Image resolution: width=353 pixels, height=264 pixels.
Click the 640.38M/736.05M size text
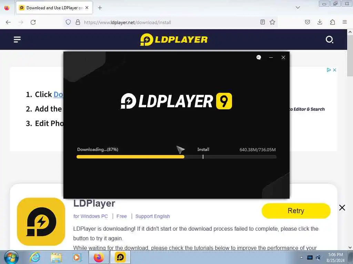pos(258,150)
